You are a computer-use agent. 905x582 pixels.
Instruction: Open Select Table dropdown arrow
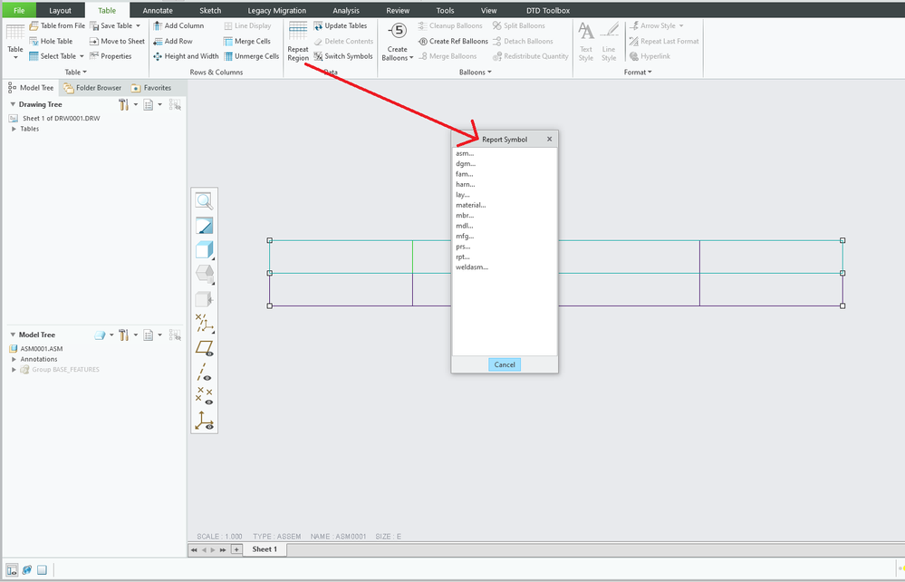(x=82, y=56)
